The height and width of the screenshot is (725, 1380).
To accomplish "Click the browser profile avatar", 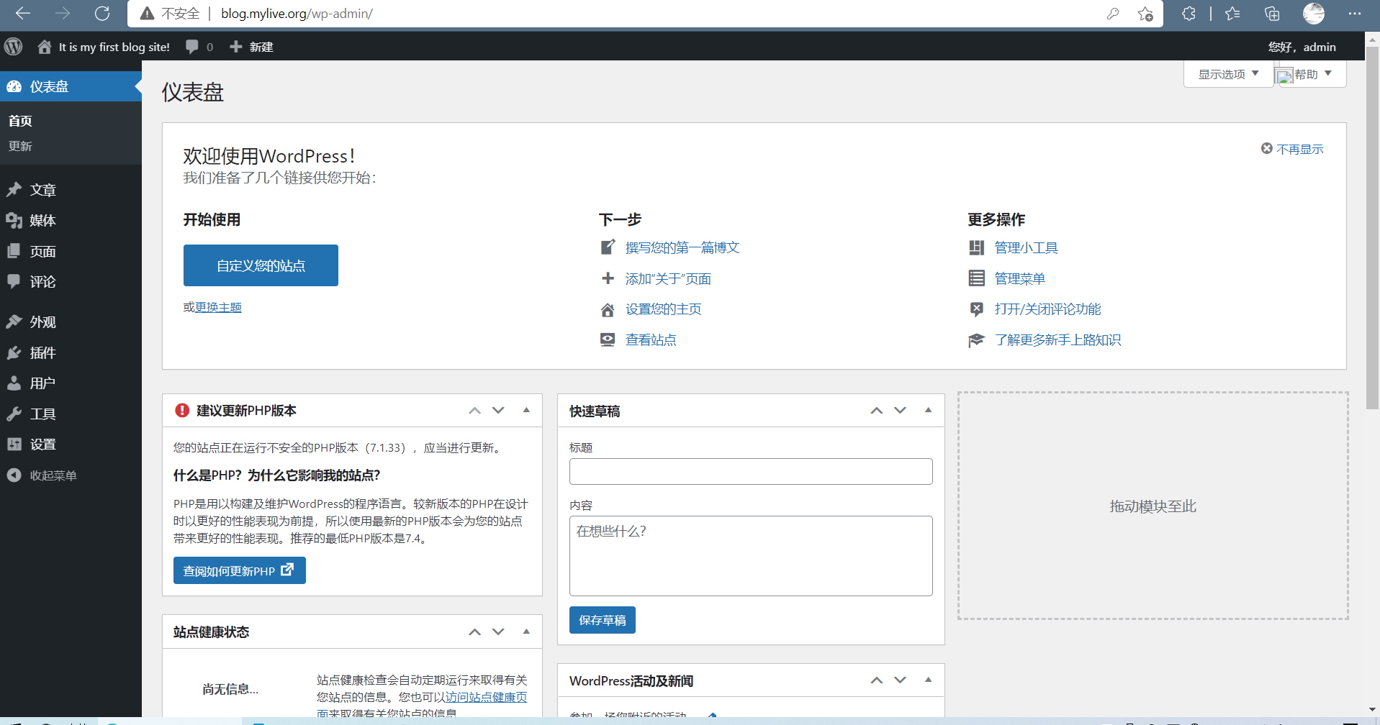I will [1314, 13].
